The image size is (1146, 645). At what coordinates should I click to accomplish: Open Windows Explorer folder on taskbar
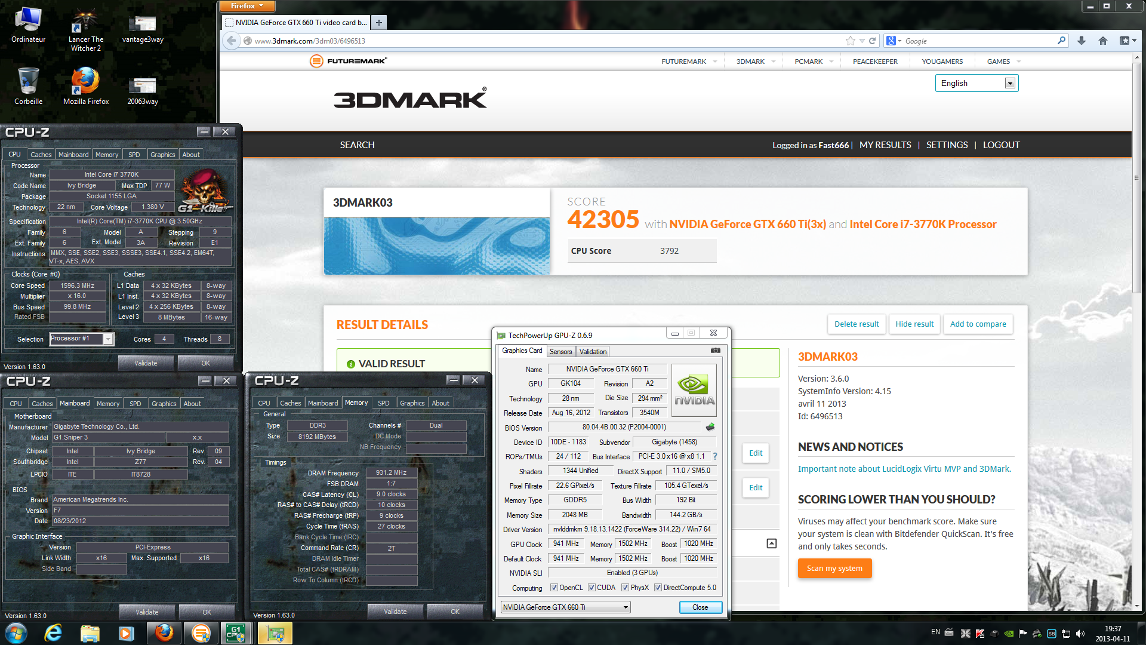click(90, 633)
